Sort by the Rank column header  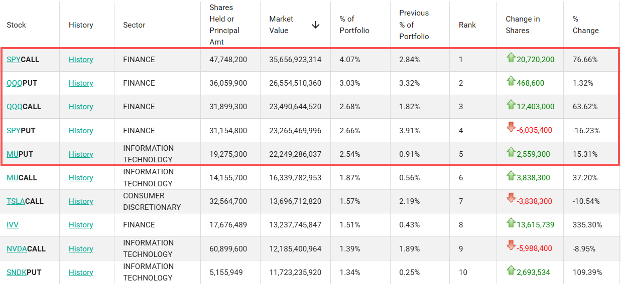point(467,25)
